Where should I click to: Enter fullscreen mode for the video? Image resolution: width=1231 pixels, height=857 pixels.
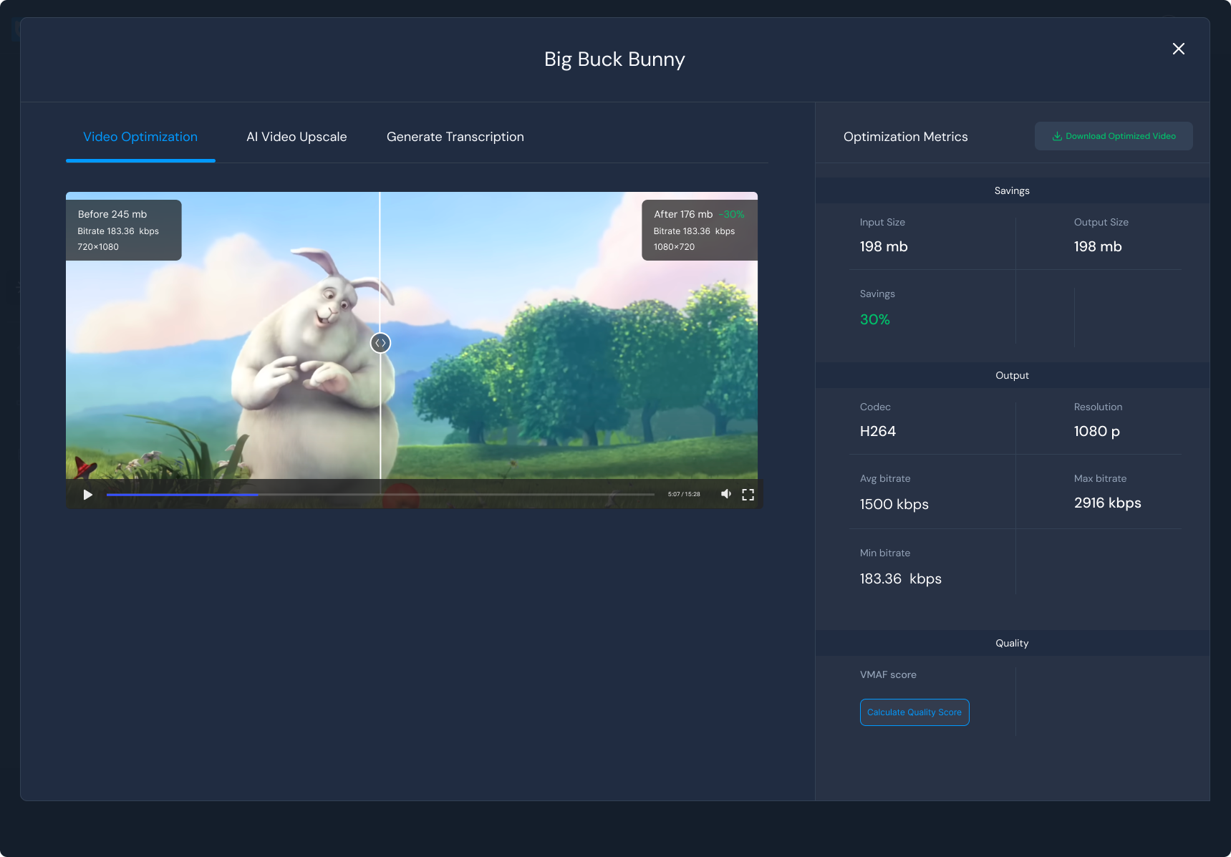click(x=748, y=495)
